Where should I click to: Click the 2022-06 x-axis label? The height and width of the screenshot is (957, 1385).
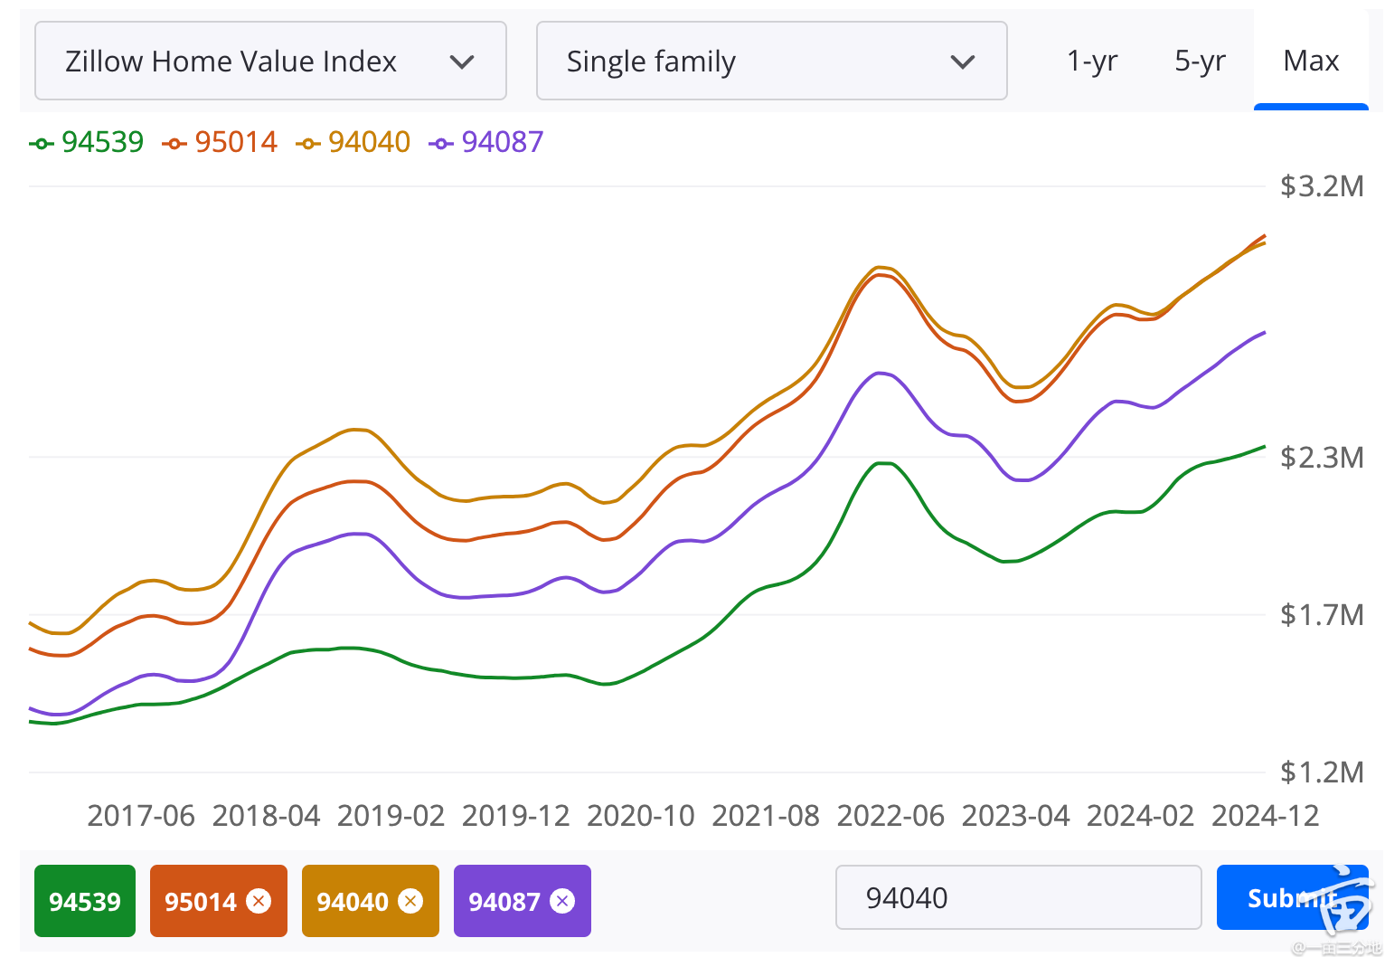890,816
